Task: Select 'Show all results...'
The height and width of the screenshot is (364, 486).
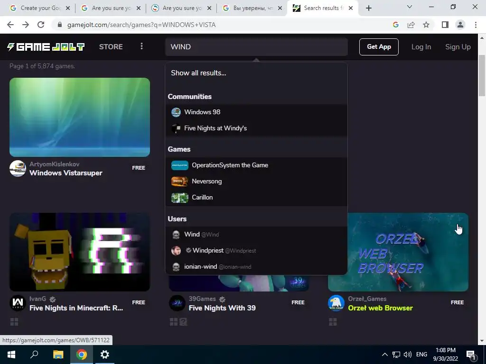Action: coord(198,73)
